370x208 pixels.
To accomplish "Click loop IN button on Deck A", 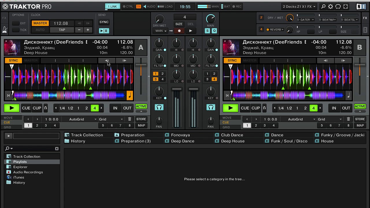I will (x=115, y=108).
